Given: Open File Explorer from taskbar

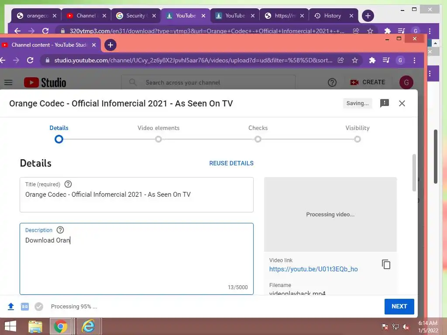Looking at the screenshot, I should pyautogui.click(x=35, y=326).
